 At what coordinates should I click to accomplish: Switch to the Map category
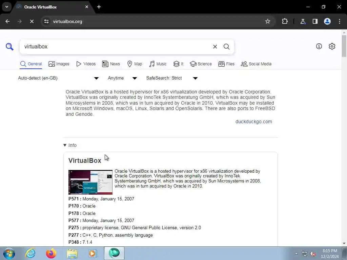(135, 64)
